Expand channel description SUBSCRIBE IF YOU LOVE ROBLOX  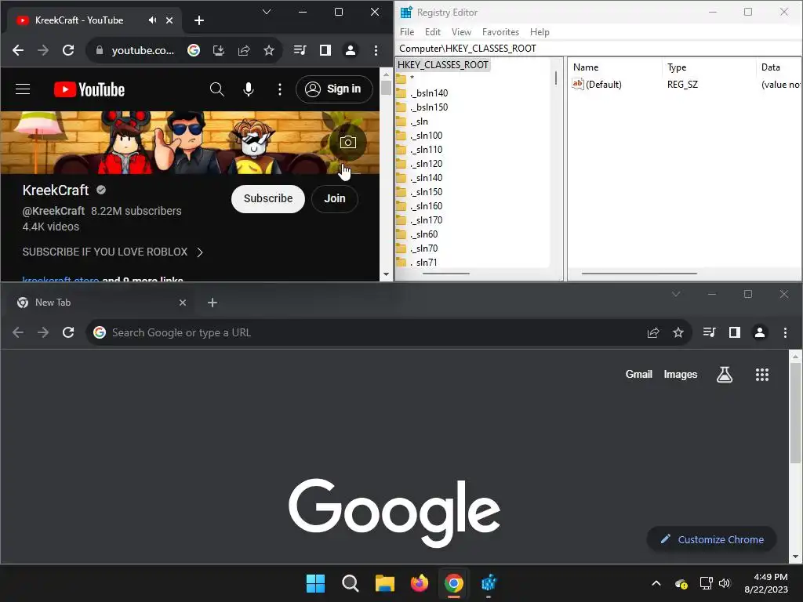pos(113,252)
